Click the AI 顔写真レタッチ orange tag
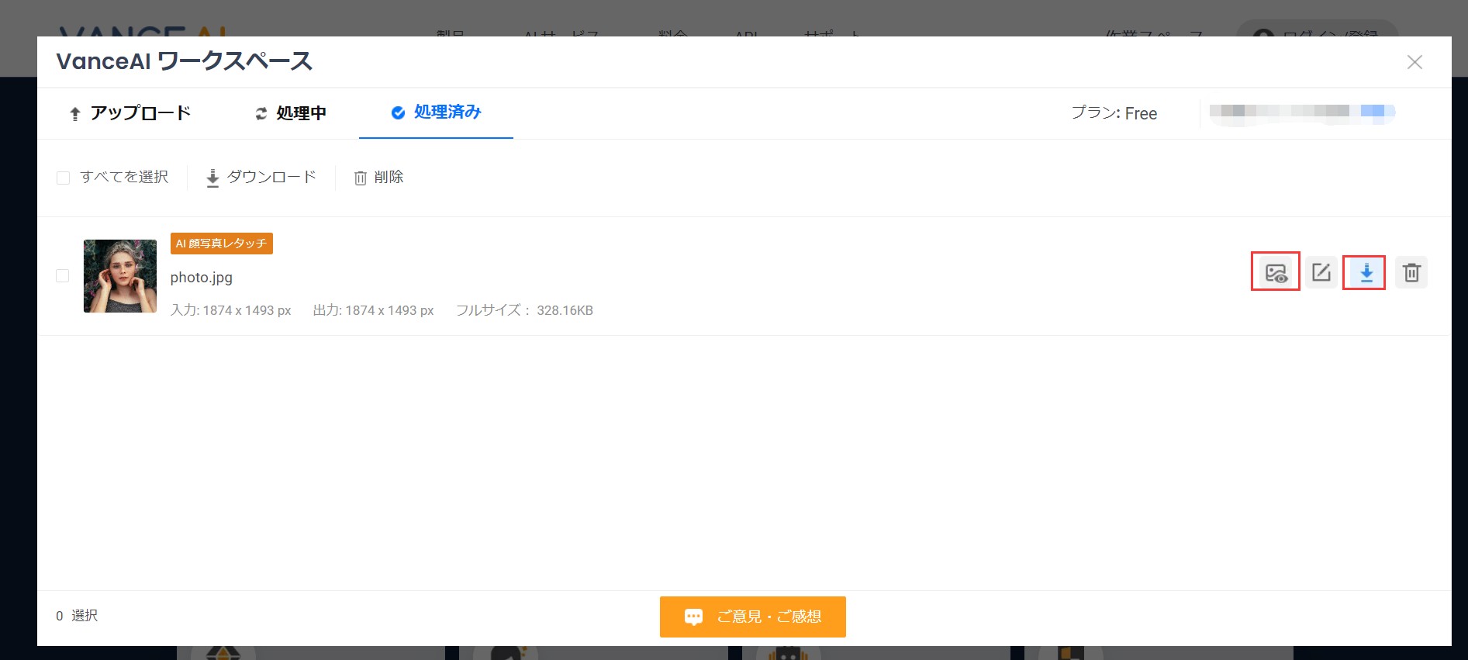The height and width of the screenshot is (660, 1468). click(x=221, y=244)
